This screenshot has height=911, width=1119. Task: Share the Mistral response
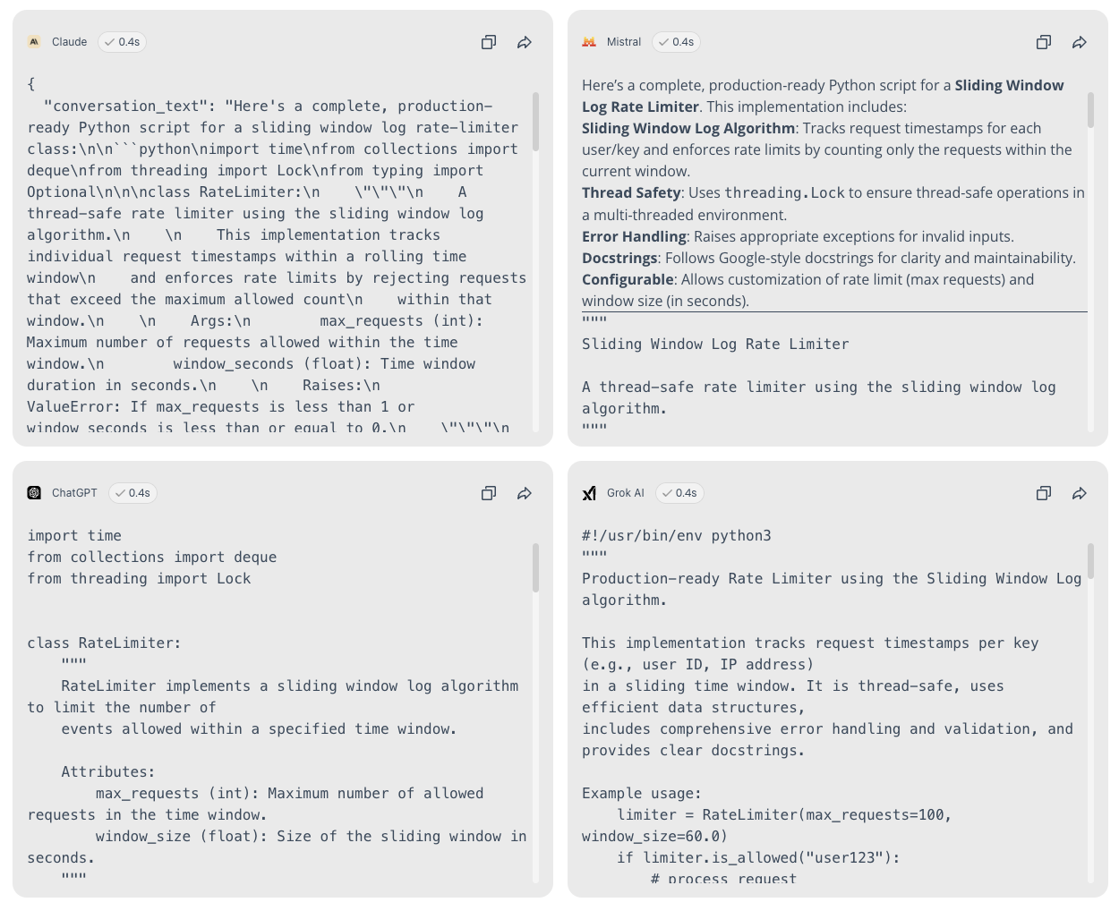coord(1080,42)
